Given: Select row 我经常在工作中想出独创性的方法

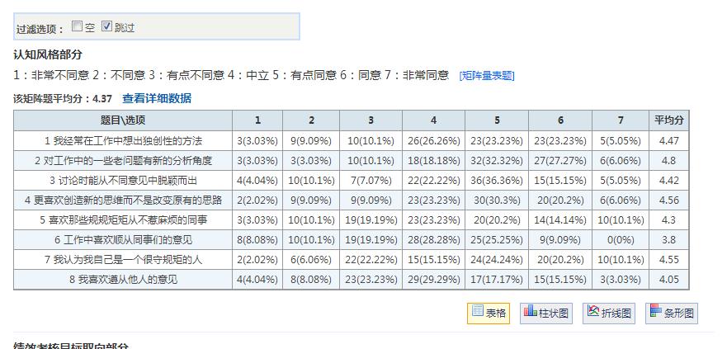Looking at the screenshot, I should point(123,140).
